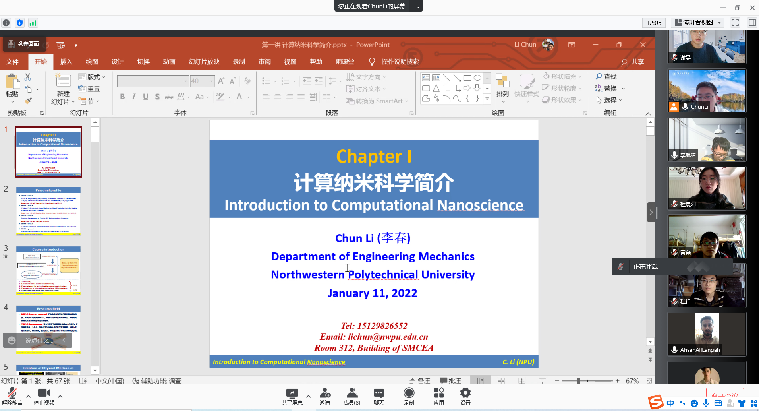
Task: Open the chat (聊天) panel
Action: [379, 396]
